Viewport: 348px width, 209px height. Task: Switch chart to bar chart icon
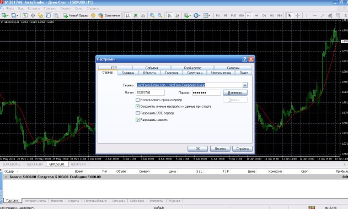pyautogui.click(x=127, y=15)
